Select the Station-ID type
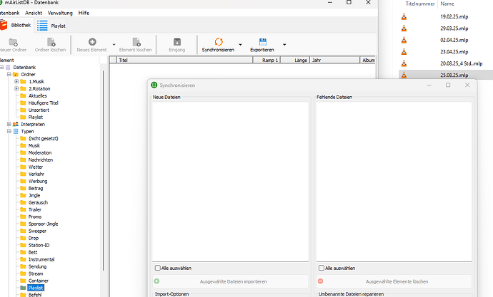The height and width of the screenshot is (297, 493). tap(39, 245)
